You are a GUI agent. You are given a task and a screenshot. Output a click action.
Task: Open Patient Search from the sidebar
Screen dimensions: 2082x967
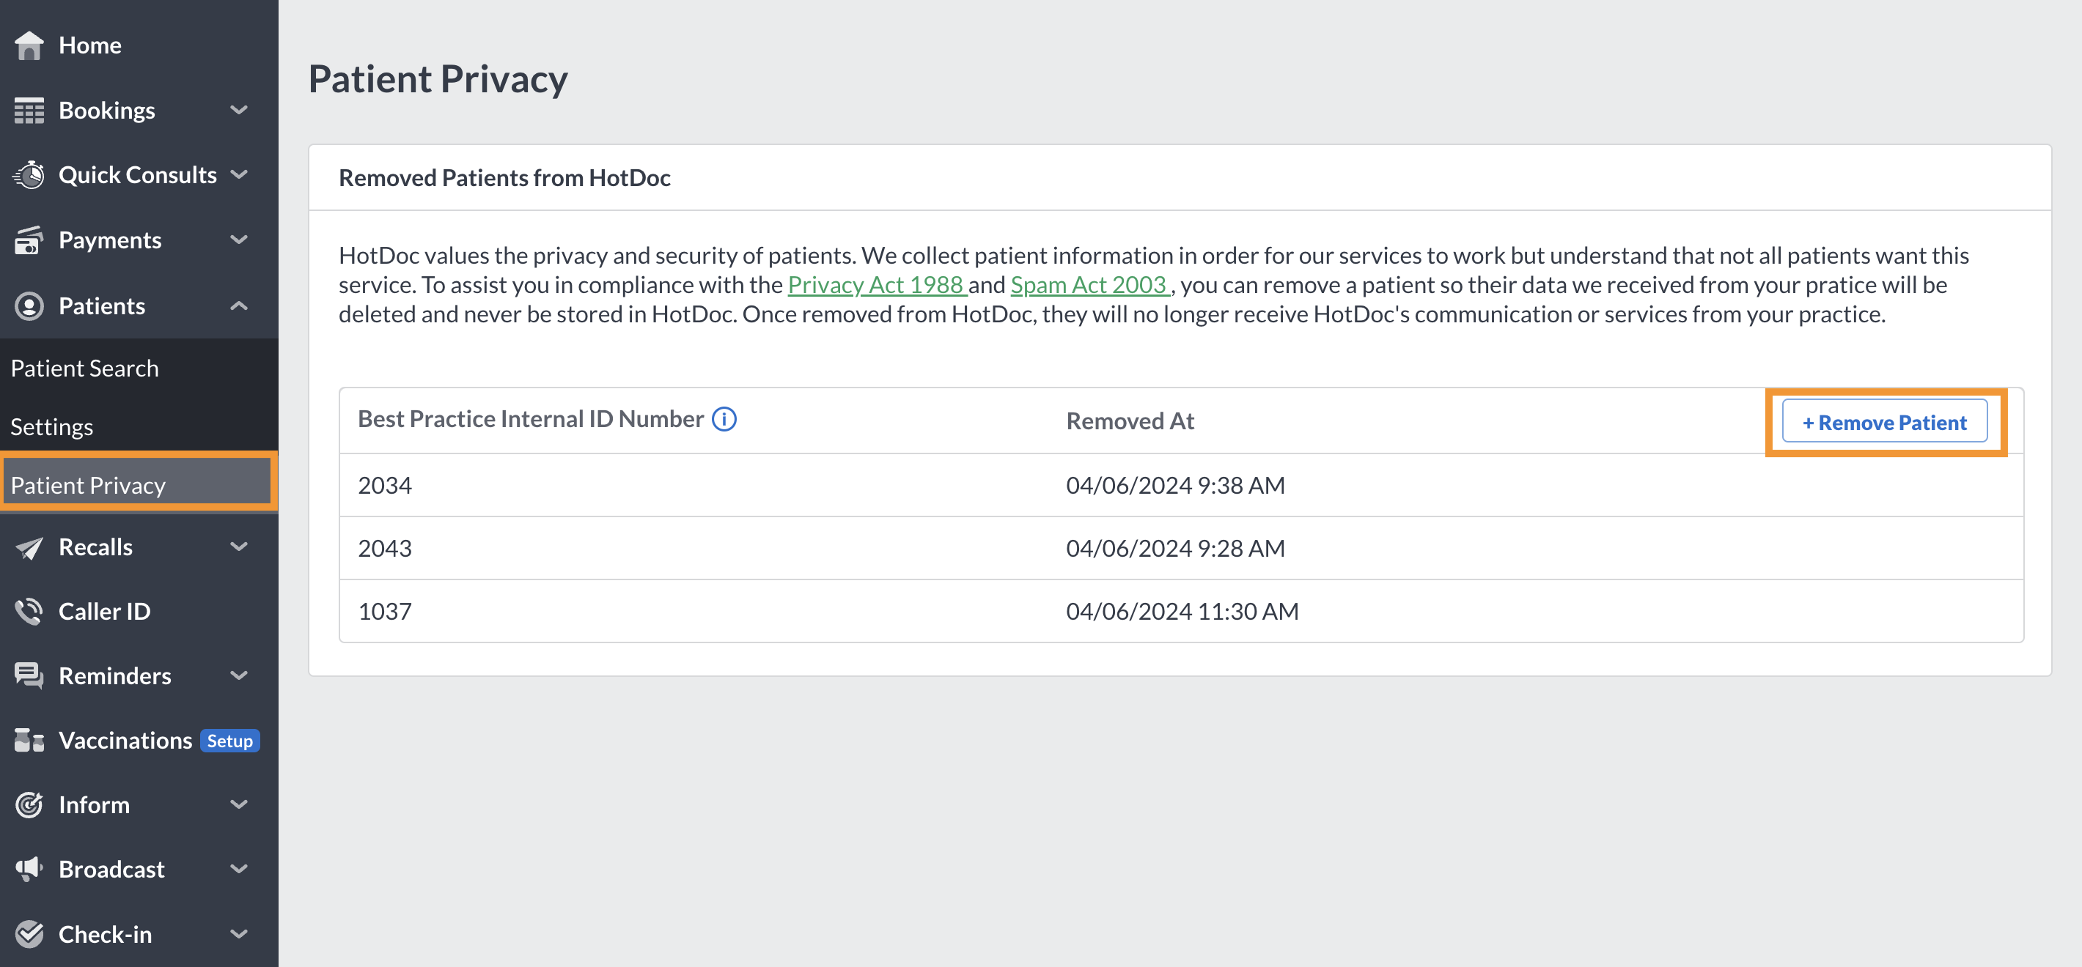point(85,368)
